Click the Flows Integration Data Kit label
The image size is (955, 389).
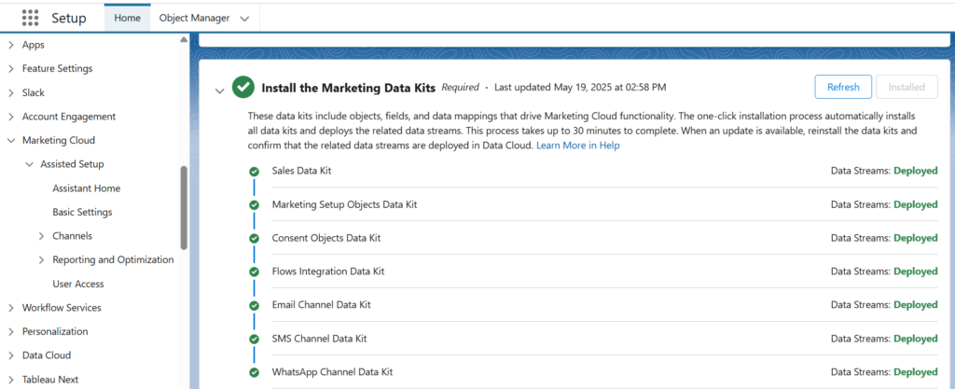click(328, 271)
